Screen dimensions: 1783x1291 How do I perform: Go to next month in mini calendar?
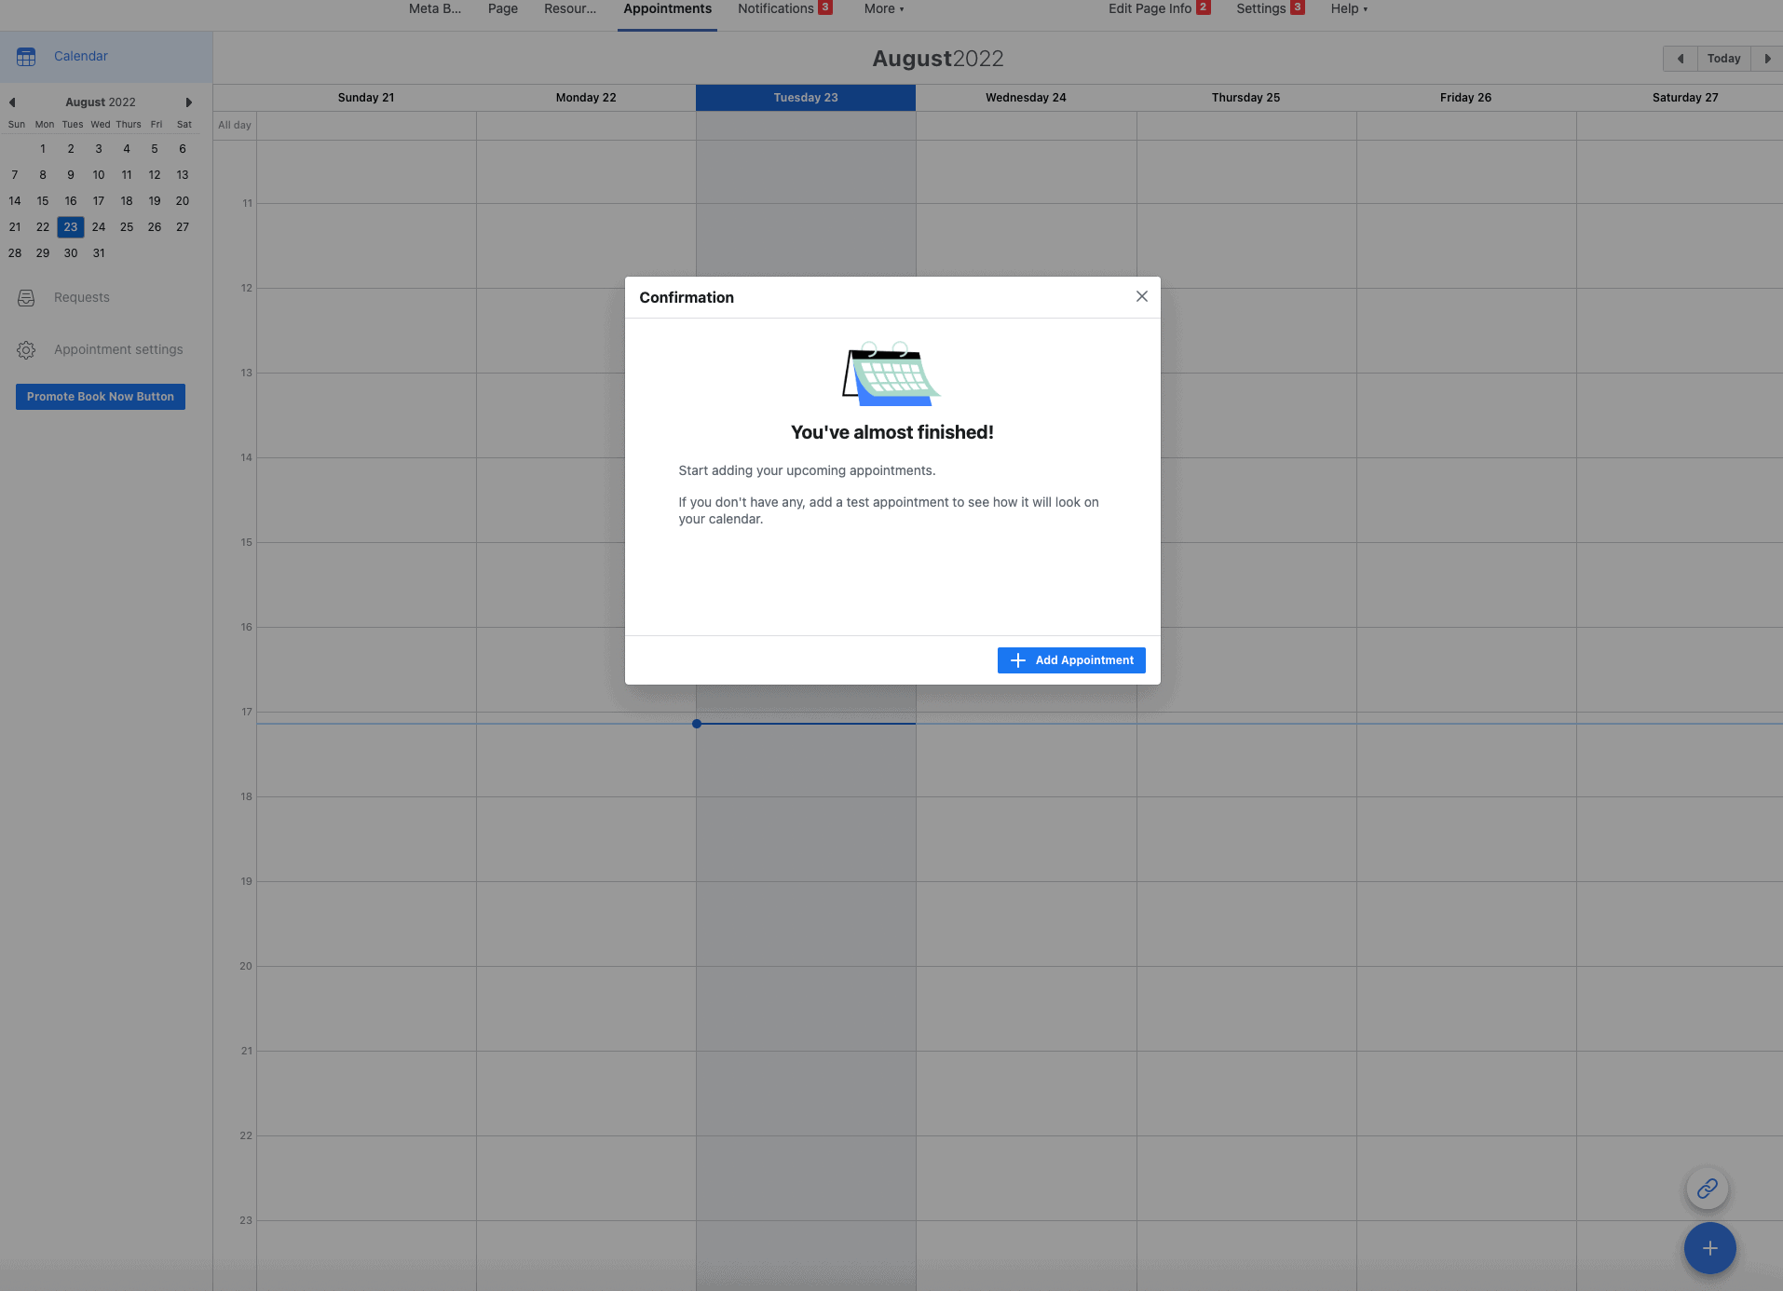click(x=188, y=102)
